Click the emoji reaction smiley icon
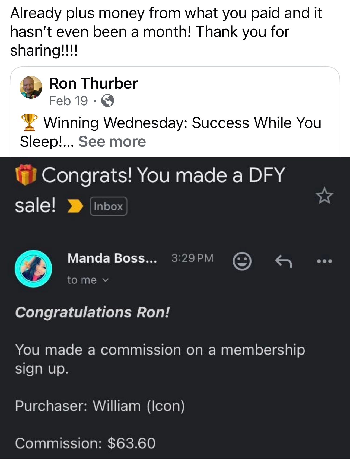The image size is (350, 466). tap(242, 261)
